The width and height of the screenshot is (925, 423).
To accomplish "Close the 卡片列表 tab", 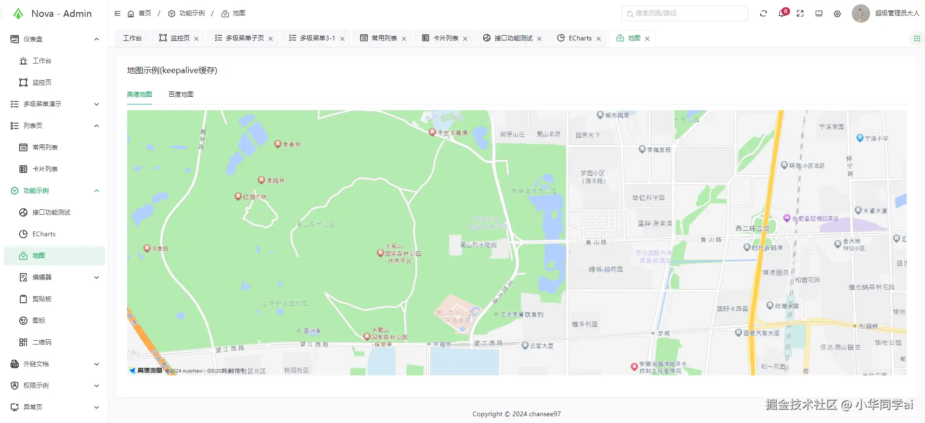I will (x=465, y=38).
